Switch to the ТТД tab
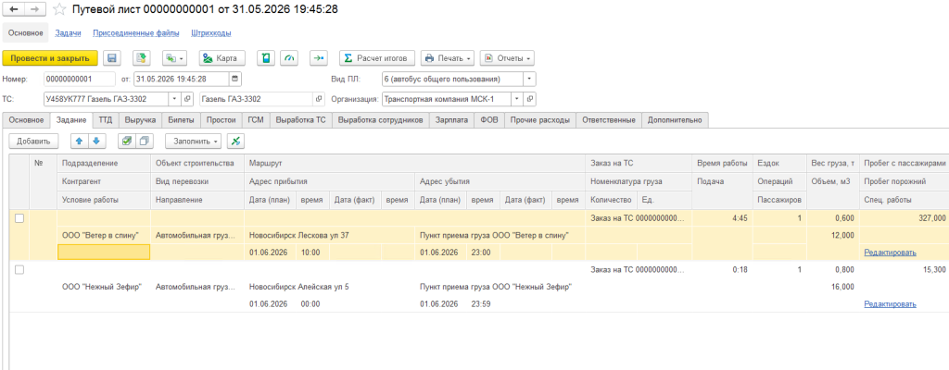949x370 pixels. pos(106,120)
